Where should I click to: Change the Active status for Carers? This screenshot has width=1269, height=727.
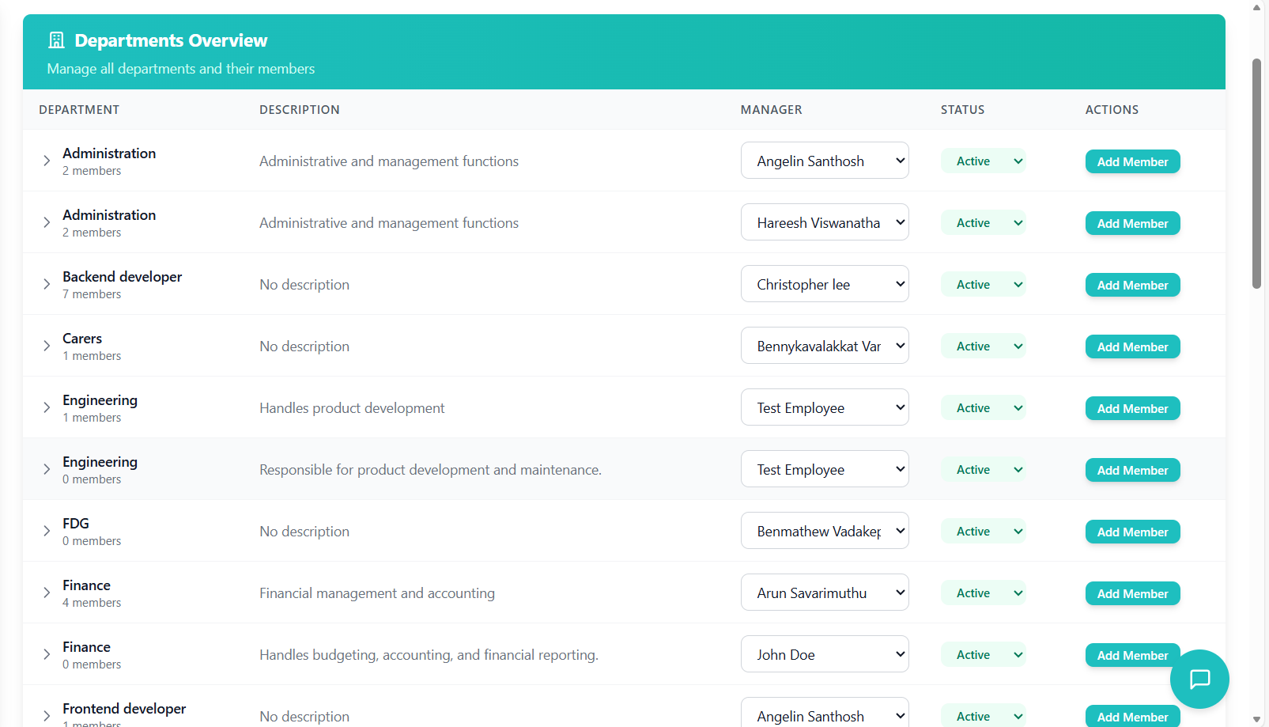(983, 346)
